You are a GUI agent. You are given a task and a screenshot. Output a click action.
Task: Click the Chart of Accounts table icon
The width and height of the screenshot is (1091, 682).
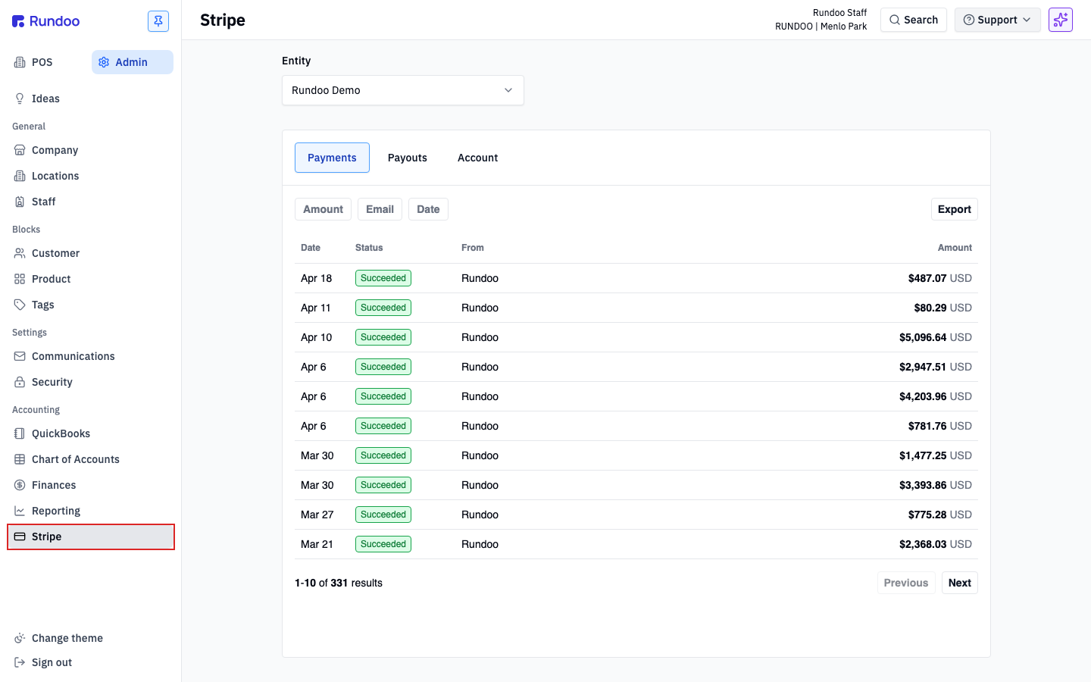pos(20,459)
